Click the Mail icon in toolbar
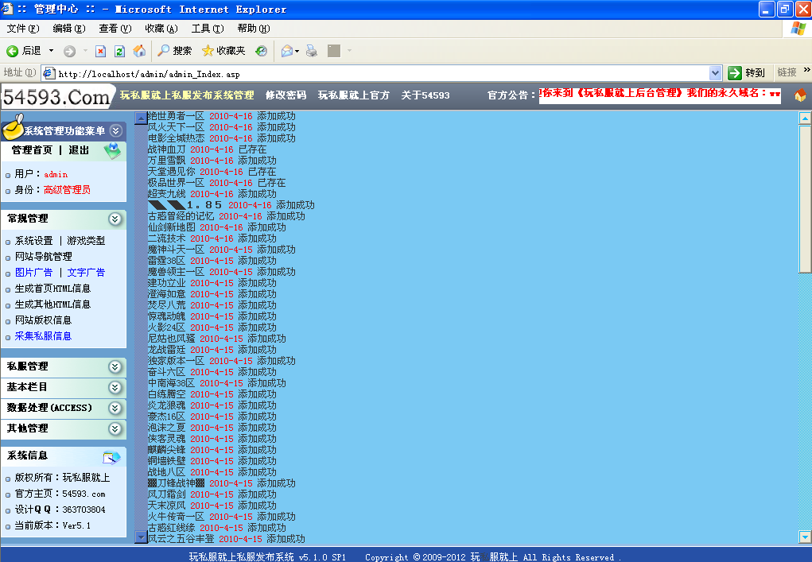This screenshot has width=812, height=562. [287, 51]
